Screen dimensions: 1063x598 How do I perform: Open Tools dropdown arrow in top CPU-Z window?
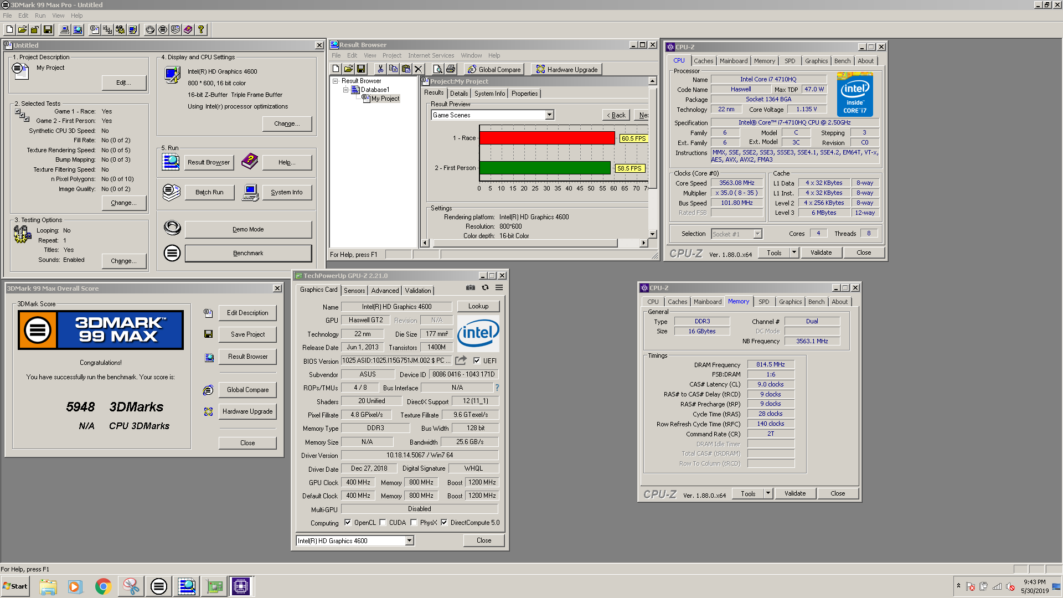coord(794,252)
